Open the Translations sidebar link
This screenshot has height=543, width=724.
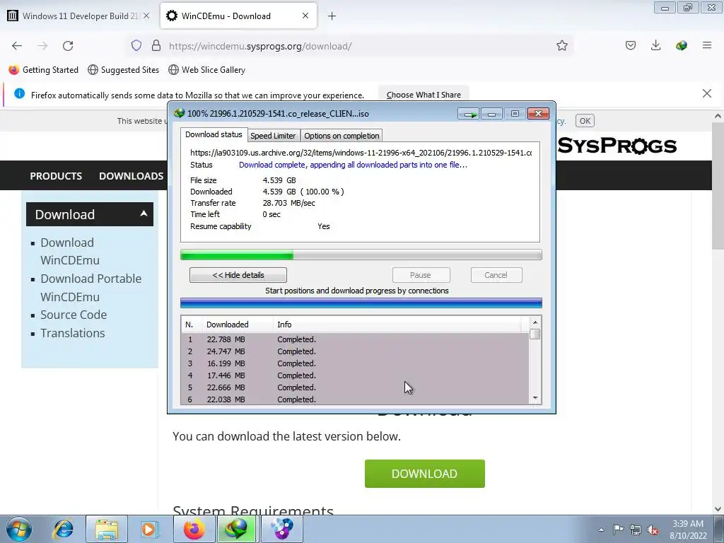coord(73,334)
